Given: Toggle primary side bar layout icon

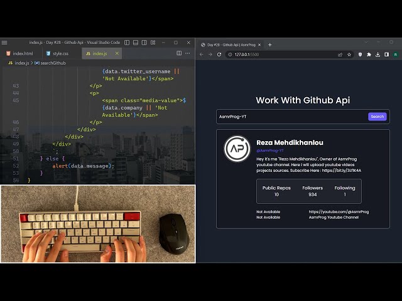Looking at the screenshot, I should pyautogui.click(x=127, y=43).
